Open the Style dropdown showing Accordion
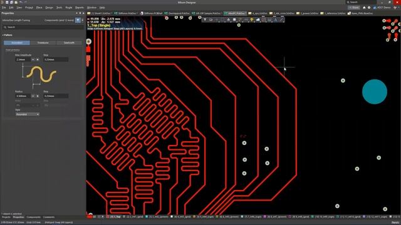Viewport: 401px width, 225px height. coord(28,114)
